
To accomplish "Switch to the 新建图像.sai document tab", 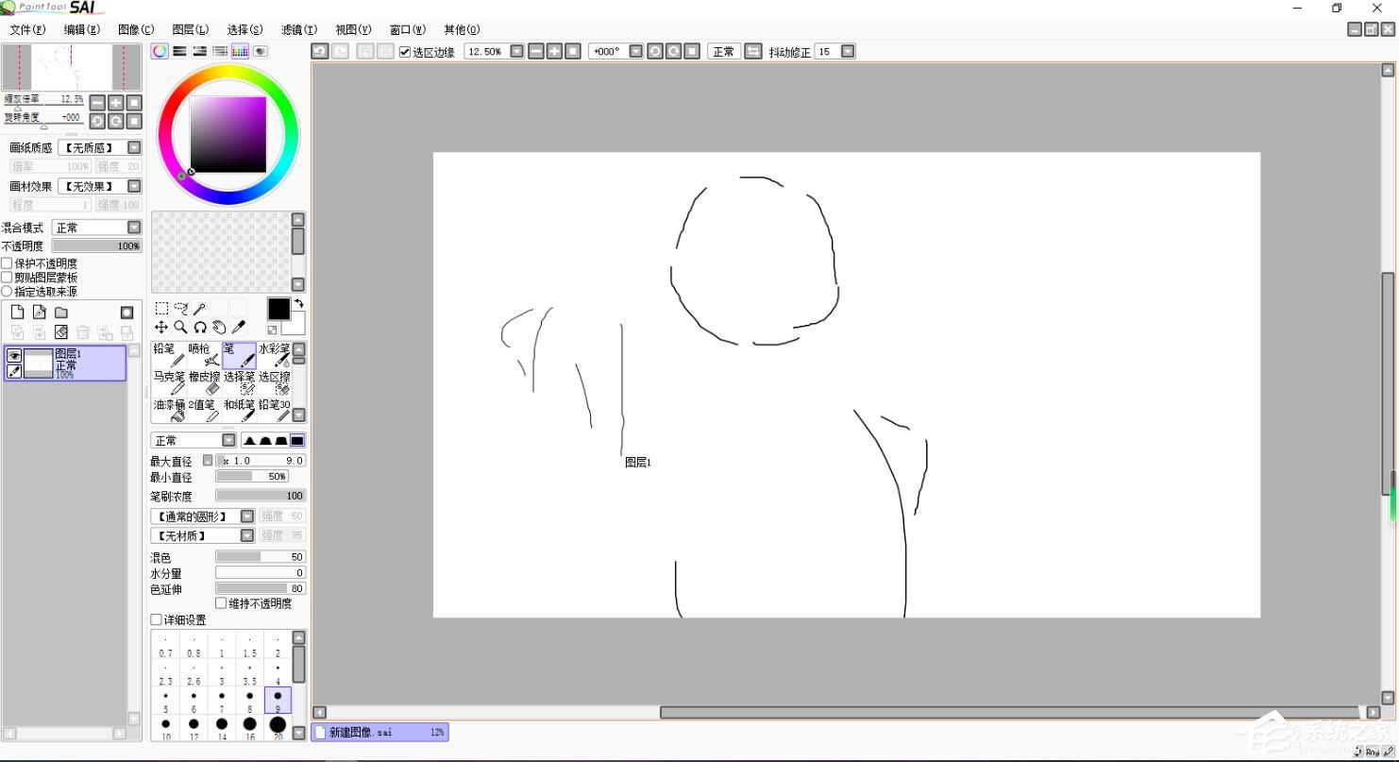I will pos(379,732).
